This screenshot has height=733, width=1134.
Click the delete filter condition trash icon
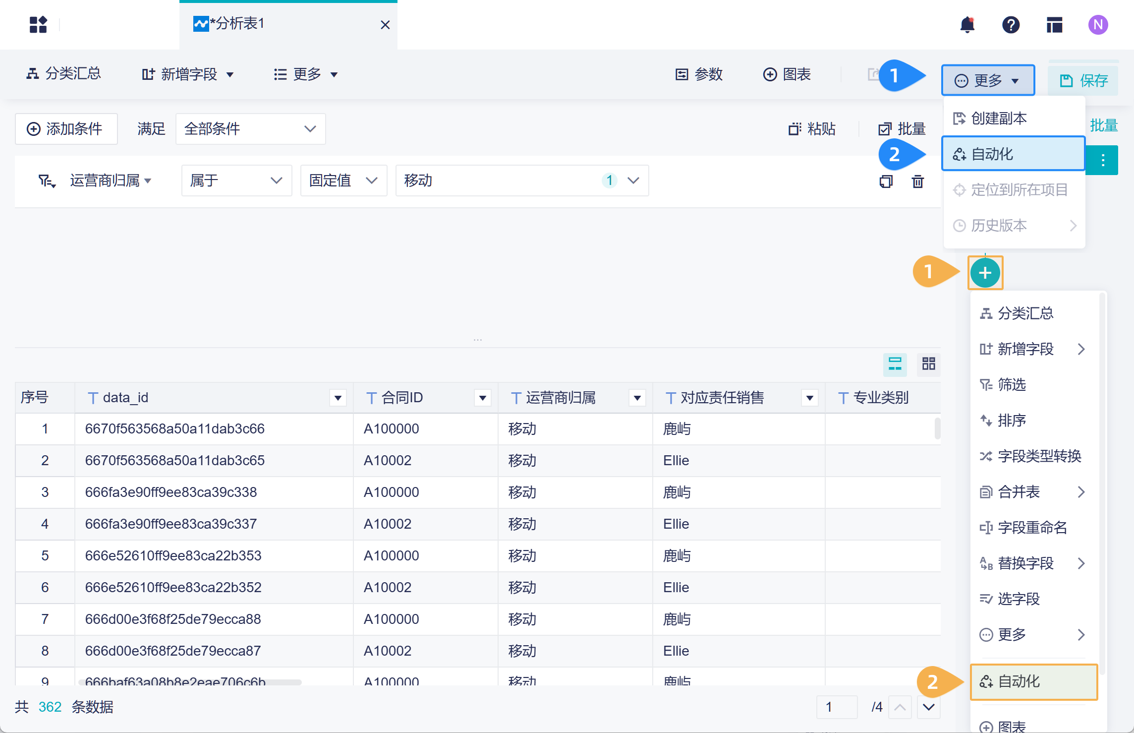pyautogui.click(x=917, y=182)
